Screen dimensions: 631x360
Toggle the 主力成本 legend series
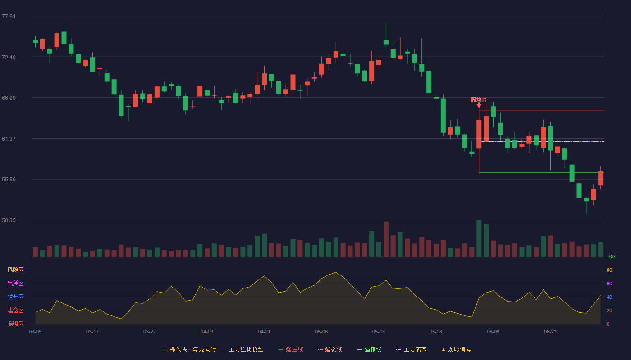[x=411, y=349]
